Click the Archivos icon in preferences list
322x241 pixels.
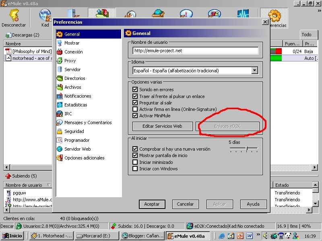[x=60, y=87]
